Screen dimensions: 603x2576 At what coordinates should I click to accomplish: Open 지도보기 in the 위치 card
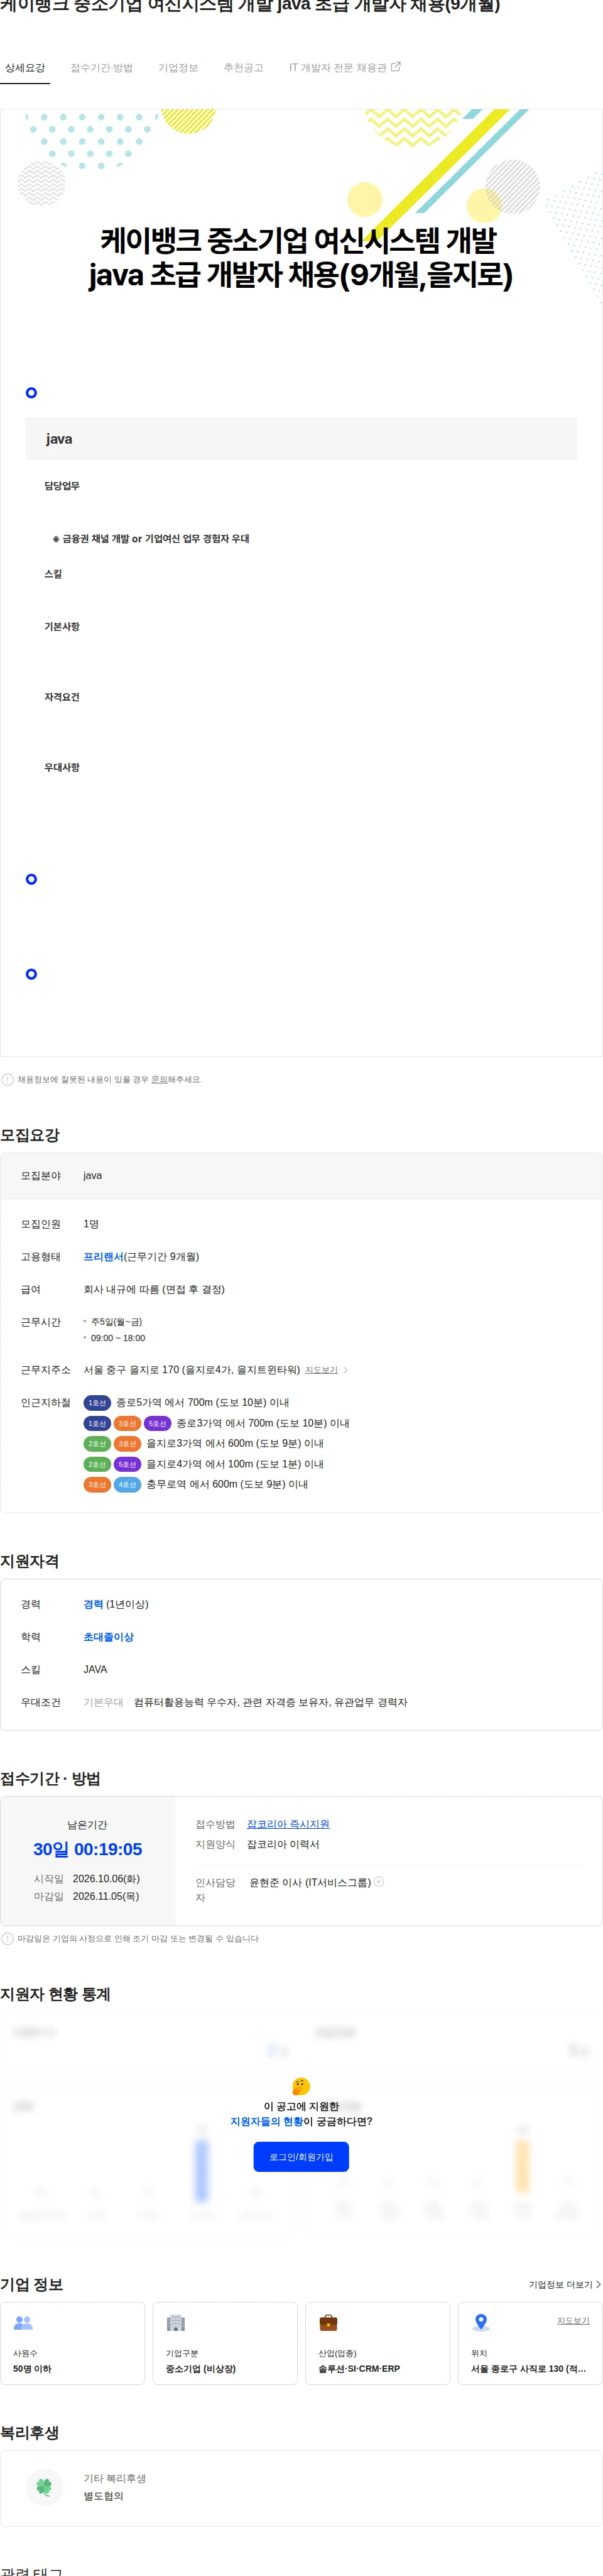pyautogui.click(x=573, y=2320)
